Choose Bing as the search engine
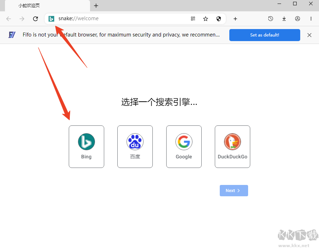Image resolution: width=319 pixels, height=248 pixels. (x=86, y=147)
